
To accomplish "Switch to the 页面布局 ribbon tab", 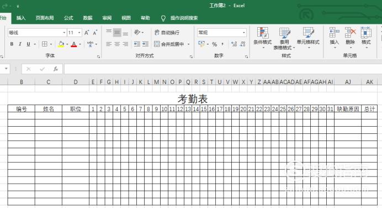I will tap(45, 18).
